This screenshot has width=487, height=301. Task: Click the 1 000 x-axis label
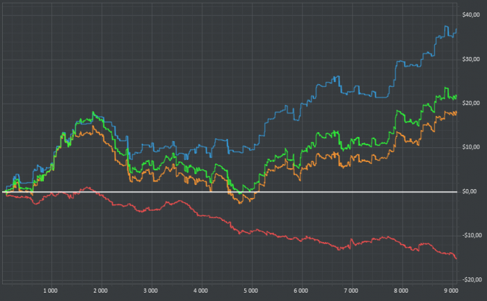coord(50,291)
